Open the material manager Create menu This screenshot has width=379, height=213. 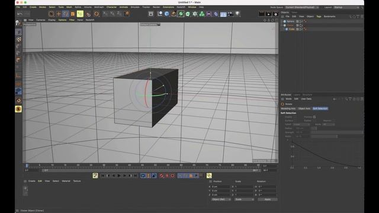[31, 181]
